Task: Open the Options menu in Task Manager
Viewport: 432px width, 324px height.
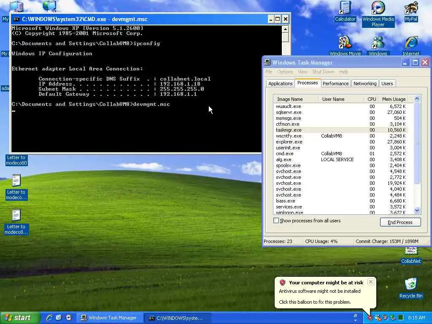Action: tap(285, 72)
